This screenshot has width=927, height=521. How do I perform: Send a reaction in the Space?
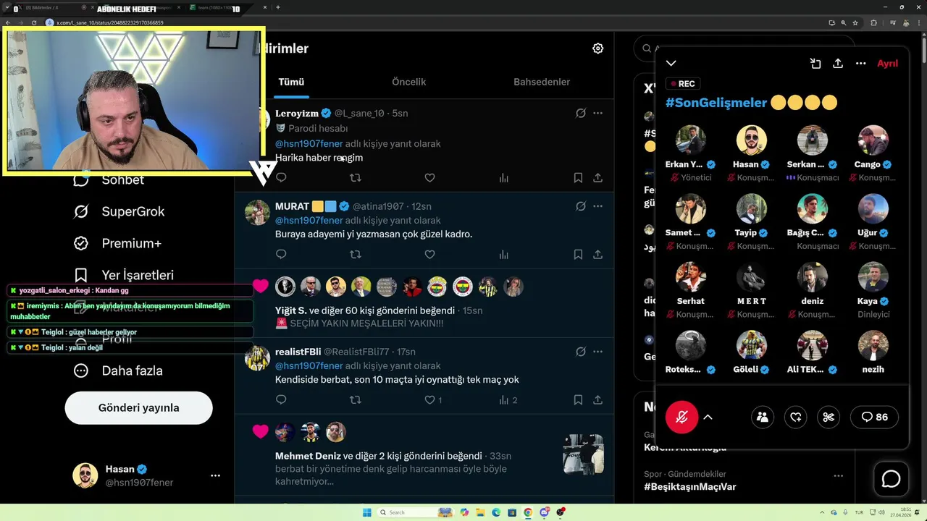pyautogui.click(x=796, y=417)
